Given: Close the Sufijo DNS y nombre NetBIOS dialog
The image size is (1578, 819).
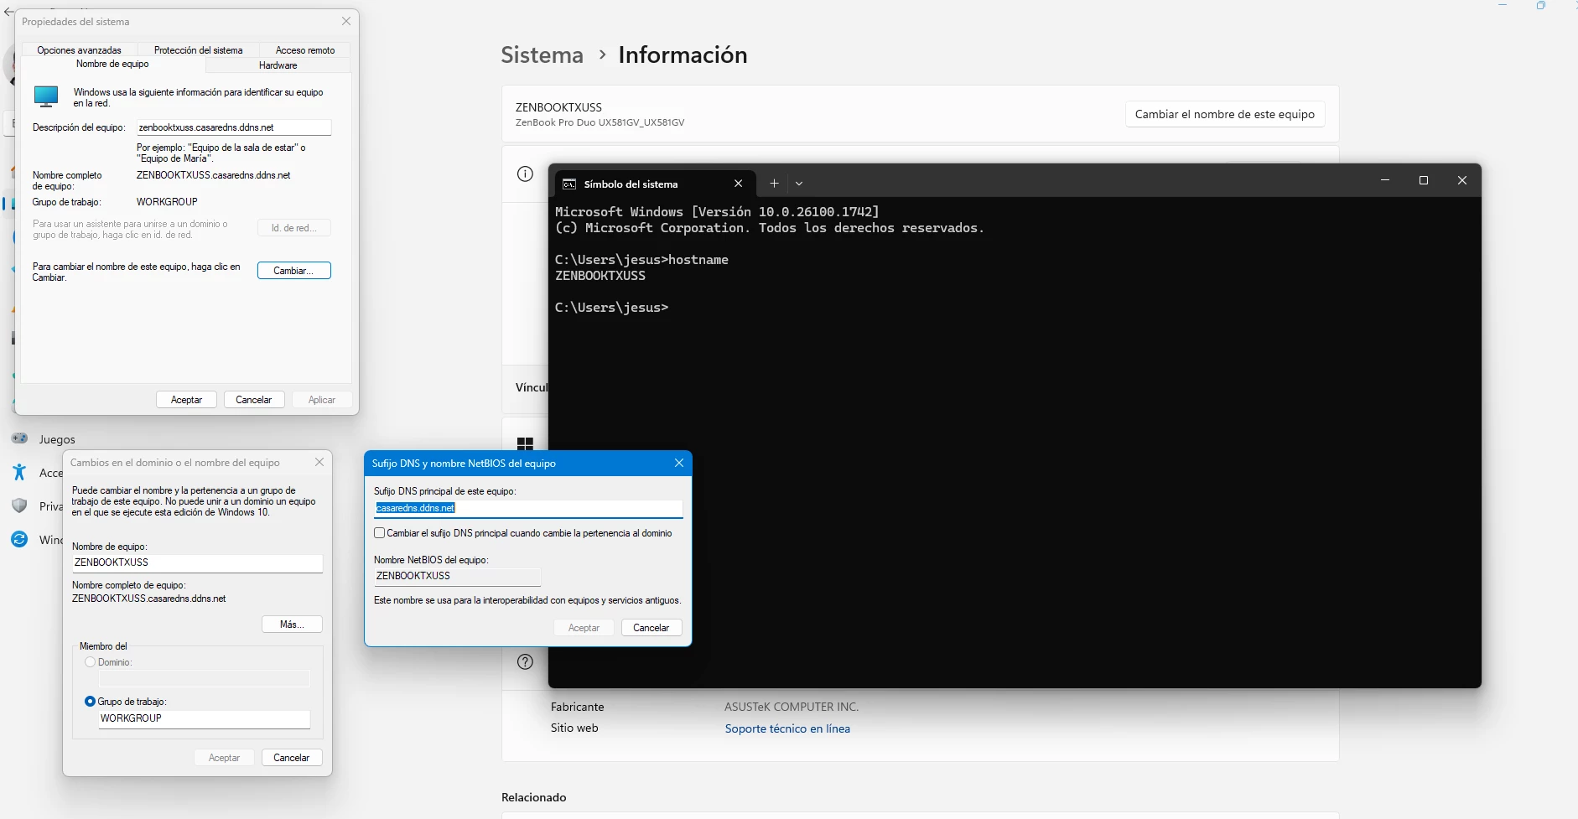Looking at the screenshot, I should click(679, 463).
